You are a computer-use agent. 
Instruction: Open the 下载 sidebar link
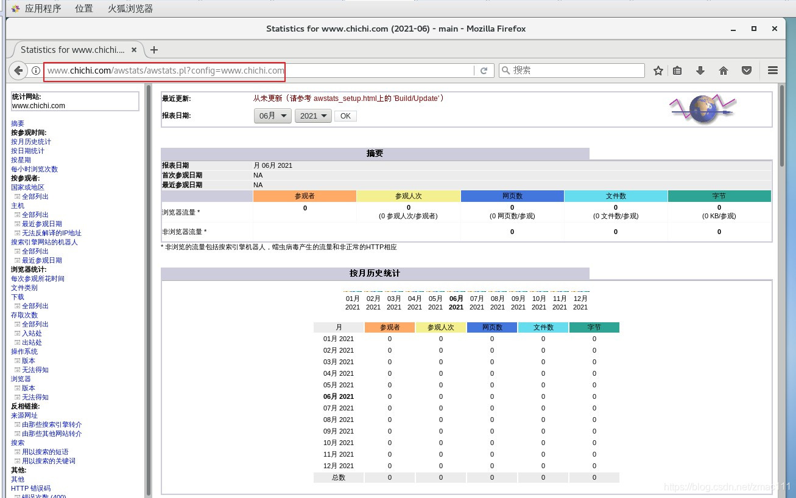[18, 297]
